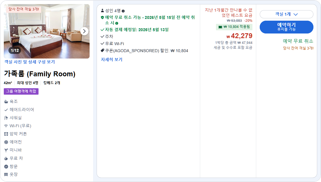Screen dimensions: 321x182
Task: Click the wardrobe (옷장) amenity icon
Action: pyautogui.click(x=7, y=174)
